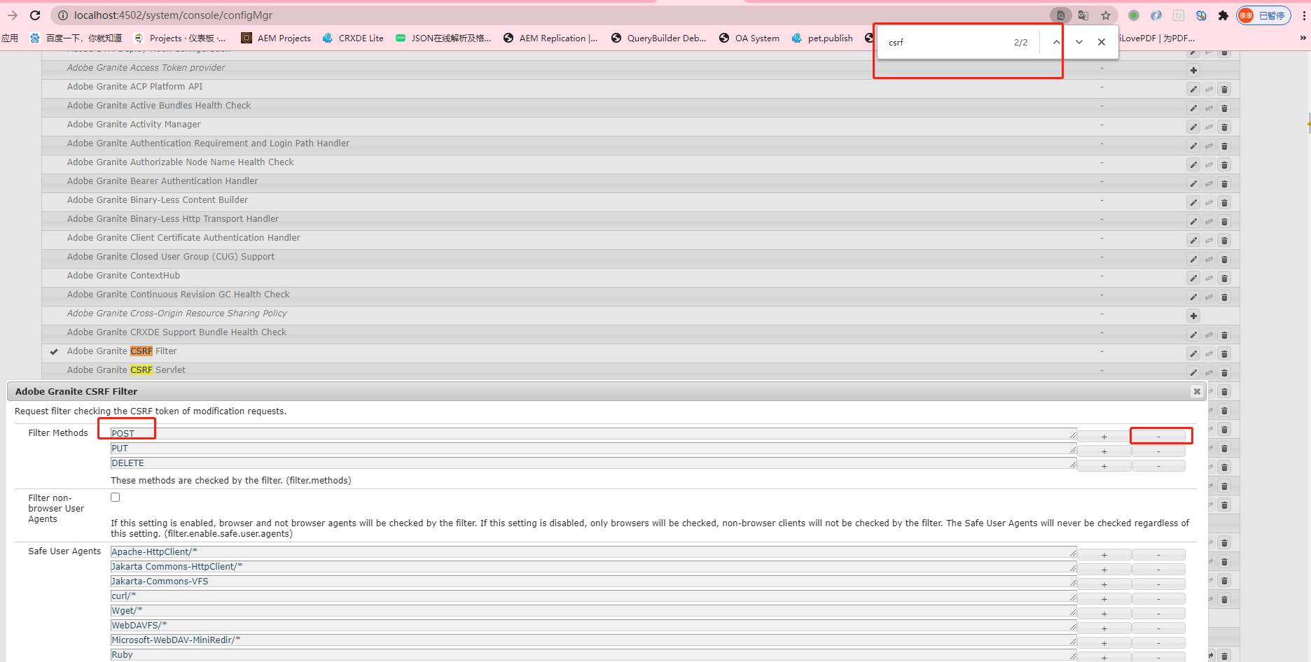Open pet.publish bookmark
Screen dimensions: 1311x662
click(822, 38)
